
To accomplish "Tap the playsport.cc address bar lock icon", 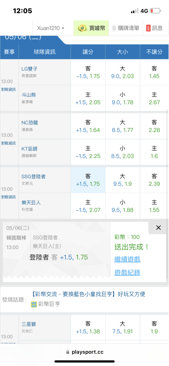I will click(68, 352).
